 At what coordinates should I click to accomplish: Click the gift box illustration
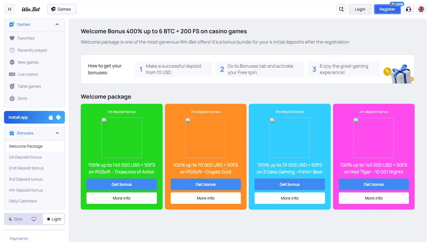point(399,74)
